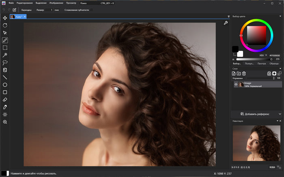Image resolution: width=284 pixels, height=177 pixels.
Task: Open the Navigation panel menu arrow
Action: 277,121
